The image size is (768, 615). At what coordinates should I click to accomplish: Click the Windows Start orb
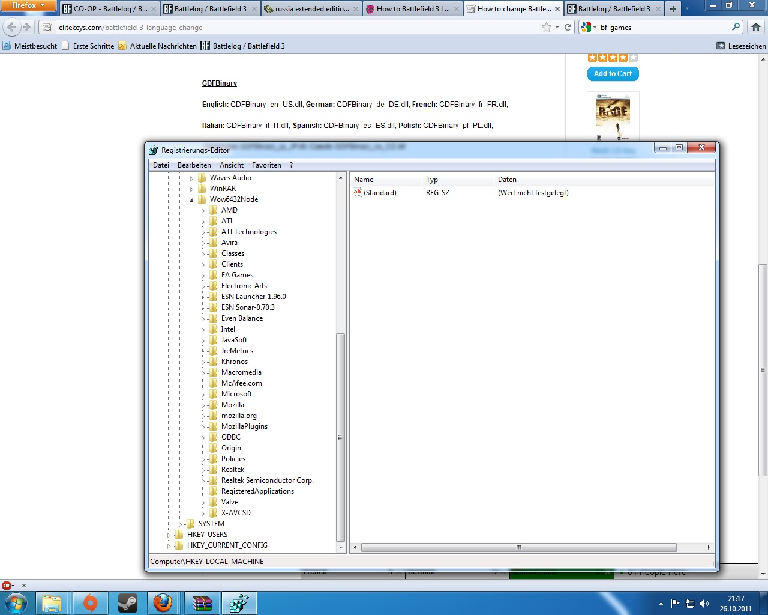click(16, 602)
